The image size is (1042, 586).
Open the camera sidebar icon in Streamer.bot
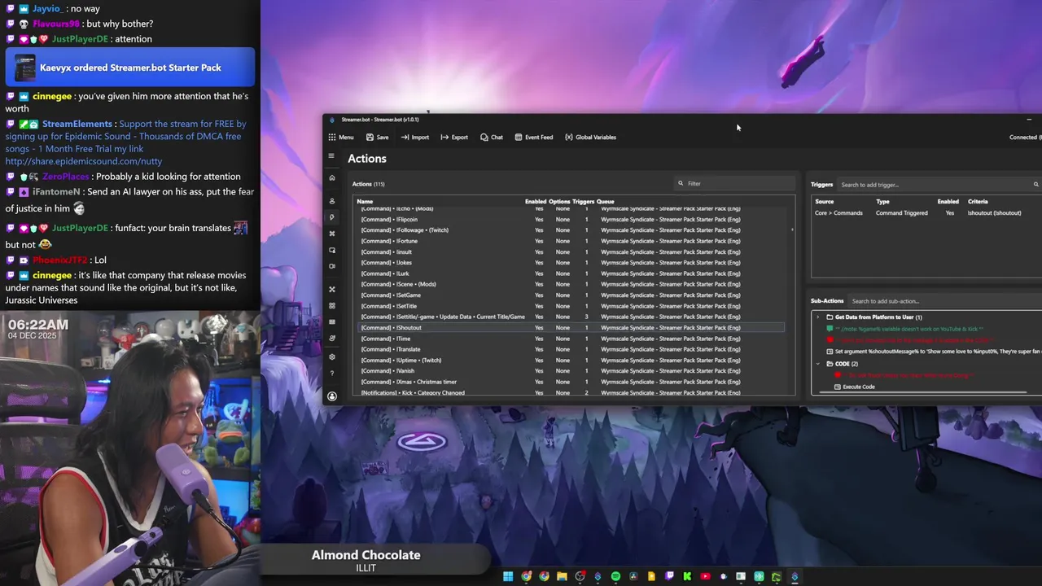tap(331, 266)
